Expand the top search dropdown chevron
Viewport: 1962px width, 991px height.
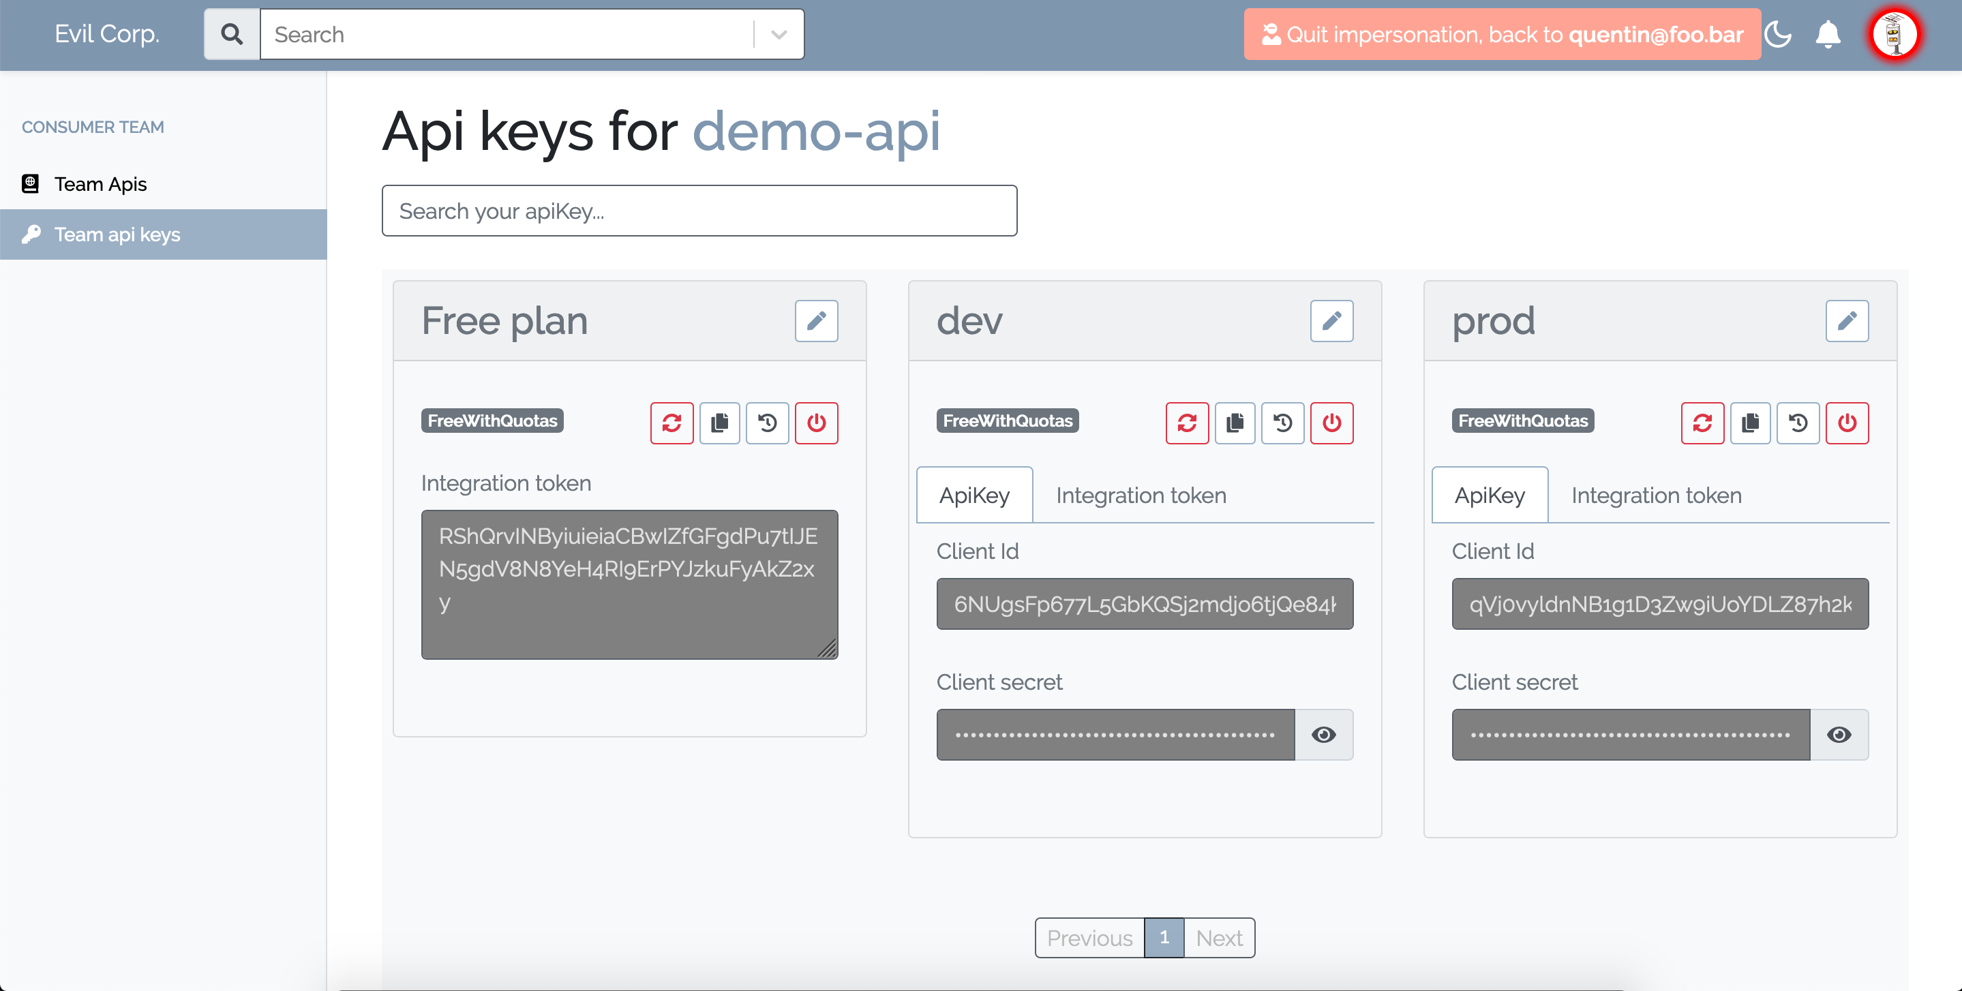tap(779, 34)
